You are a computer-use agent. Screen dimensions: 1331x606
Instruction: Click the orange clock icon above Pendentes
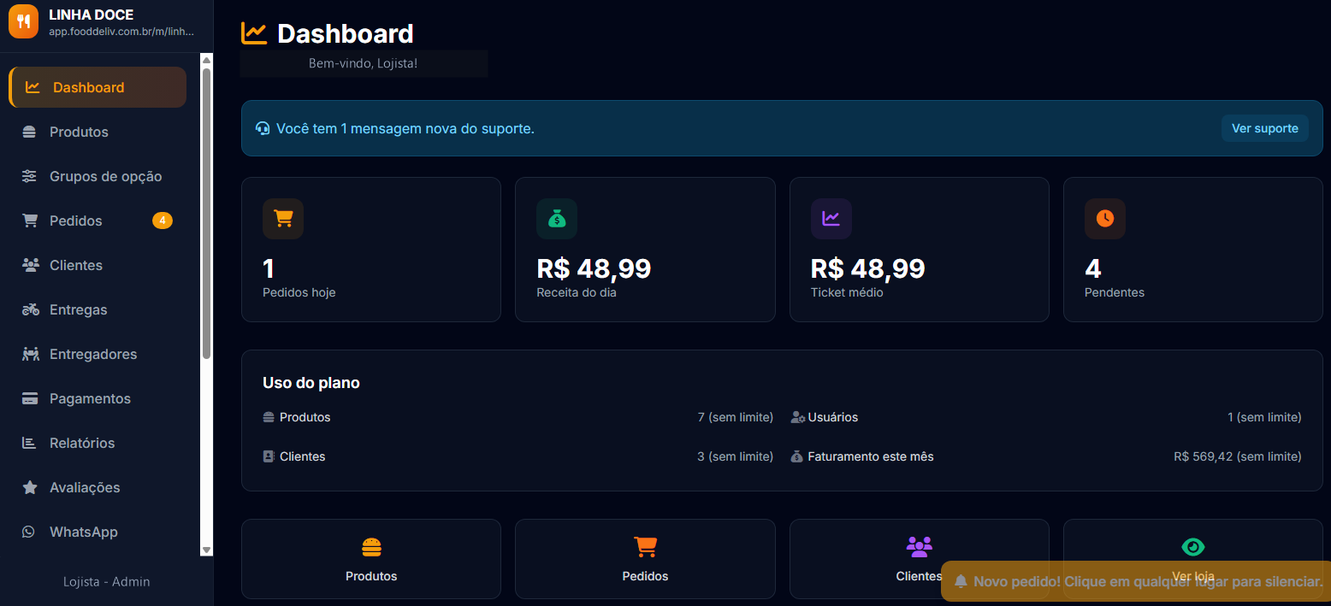pos(1105,219)
